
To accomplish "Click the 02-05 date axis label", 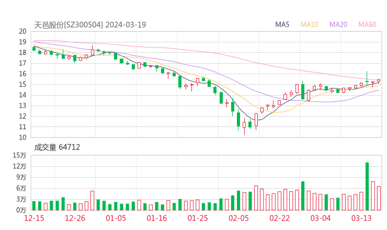I will (238, 218).
